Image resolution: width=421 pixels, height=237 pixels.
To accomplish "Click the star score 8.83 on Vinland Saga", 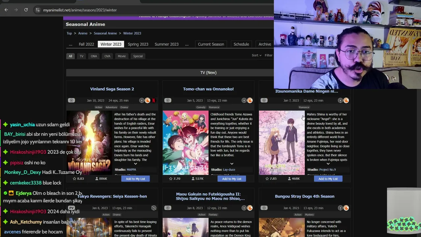I will point(78,179).
